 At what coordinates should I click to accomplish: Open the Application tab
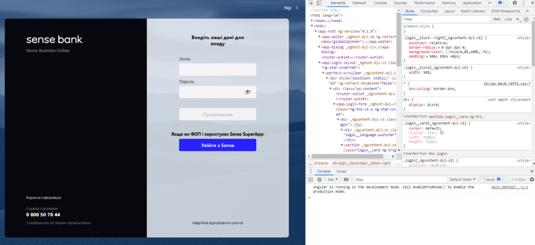point(472,3)
